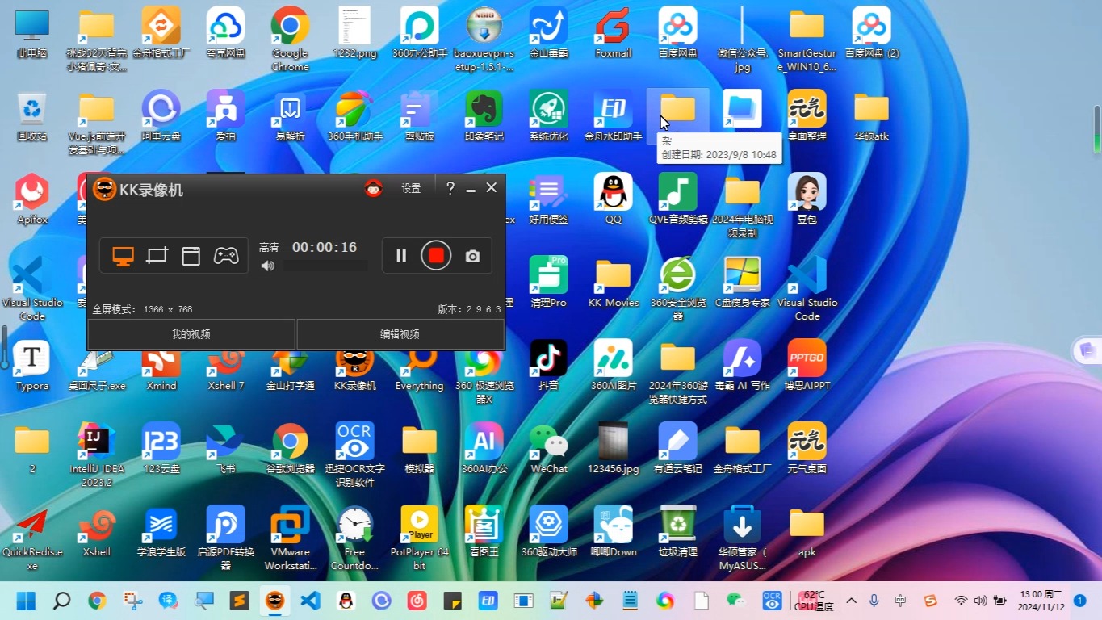Screen dimensions: 1102x620
Task: Open 编辑视频 in KK录像机
Action: point(400,334)
